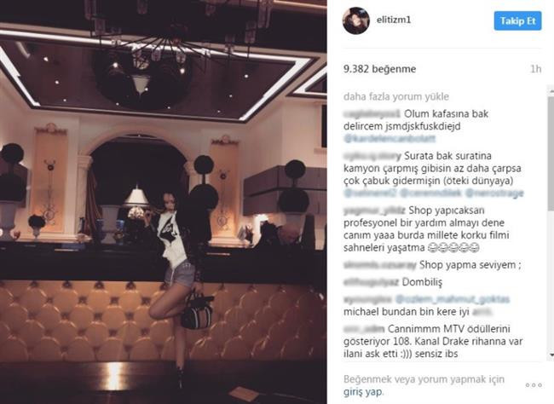Open commenter username before Shop yapıcaksan comment
Screen dimensions: 554x404
(374, 211)
